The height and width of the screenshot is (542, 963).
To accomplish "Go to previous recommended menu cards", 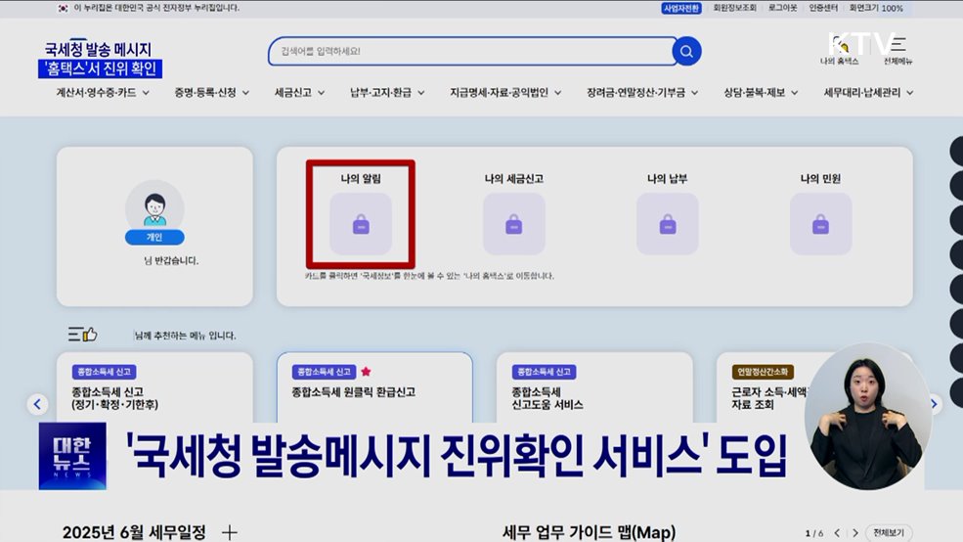I will pyautogui.click(x=37, y=404).
